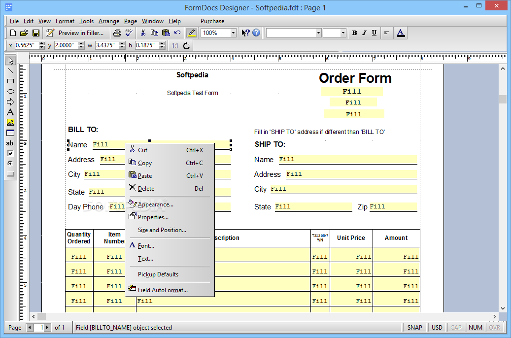Open the font name dropdown
Viewport: 511px width, 338px height.
tap(318, 33)
